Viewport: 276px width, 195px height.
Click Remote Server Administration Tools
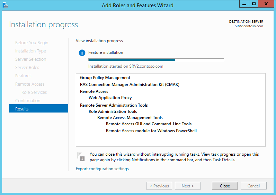(114, 105)
